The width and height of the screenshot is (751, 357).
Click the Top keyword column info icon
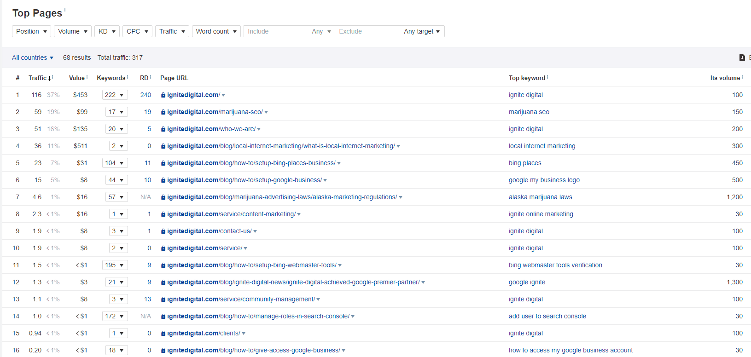click(x=547, y=77)
